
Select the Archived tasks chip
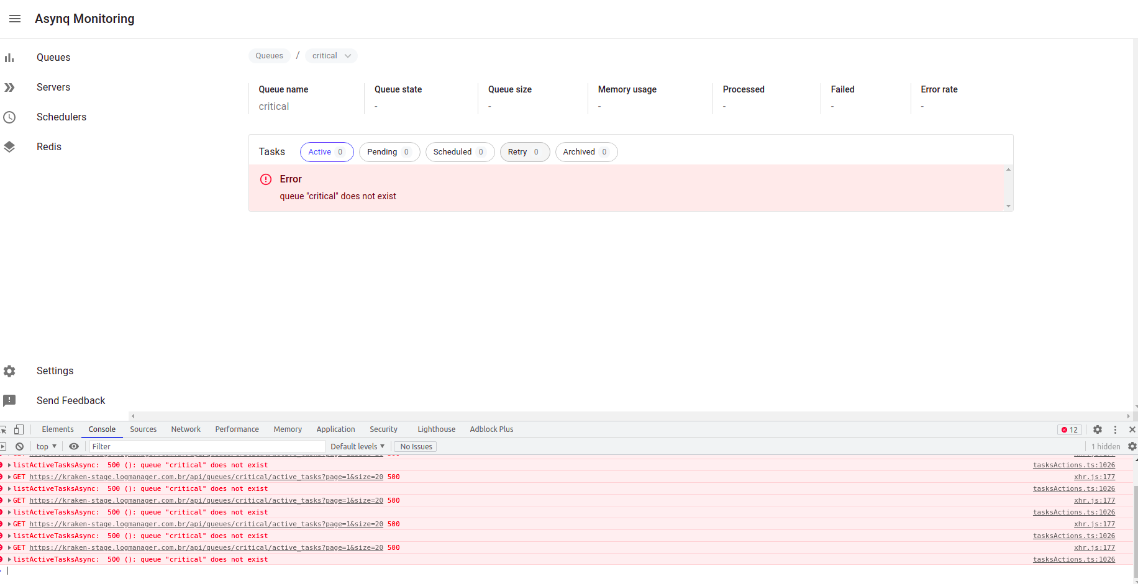pyautogui.click(x=586, y=152)
